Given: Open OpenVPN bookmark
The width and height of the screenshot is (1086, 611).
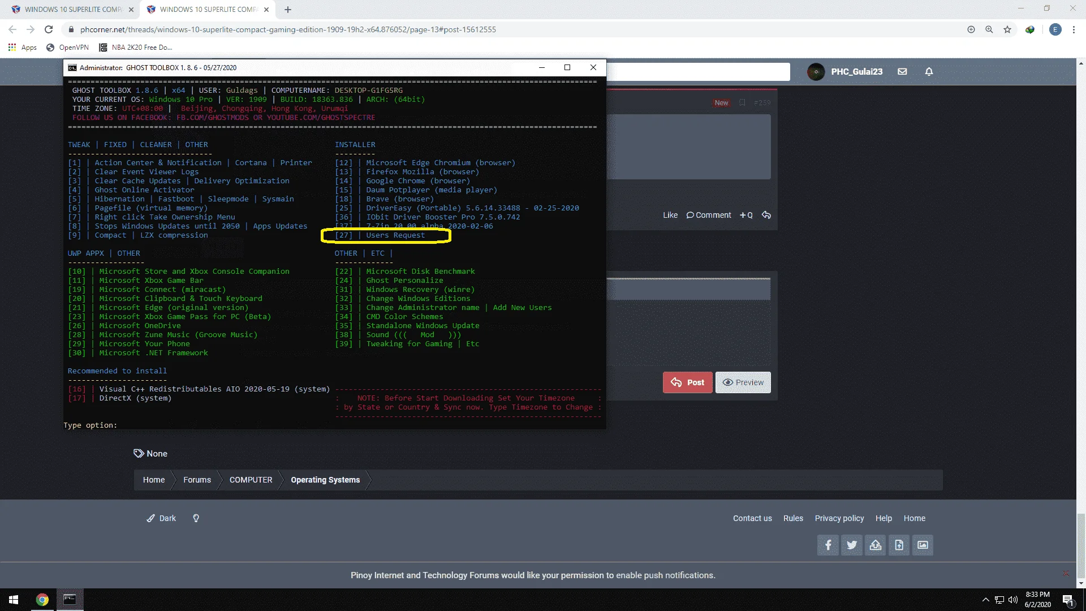Looking at the screenshot, I should coord(67,48).
